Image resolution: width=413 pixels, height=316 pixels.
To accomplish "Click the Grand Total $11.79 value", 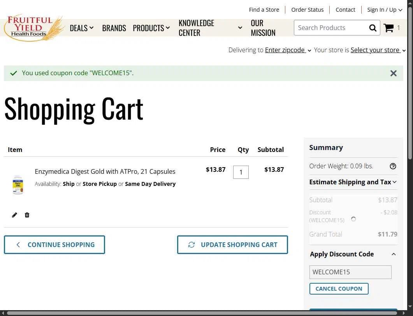I will point(387,234).
